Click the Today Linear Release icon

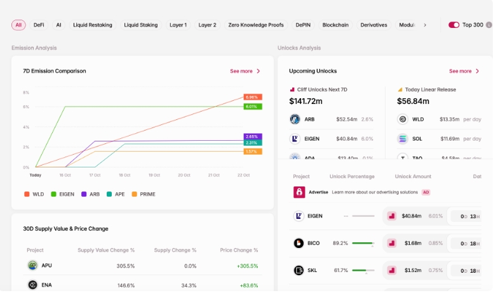coord(400,89)
